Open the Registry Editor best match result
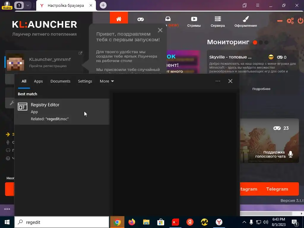 point(62,112)
